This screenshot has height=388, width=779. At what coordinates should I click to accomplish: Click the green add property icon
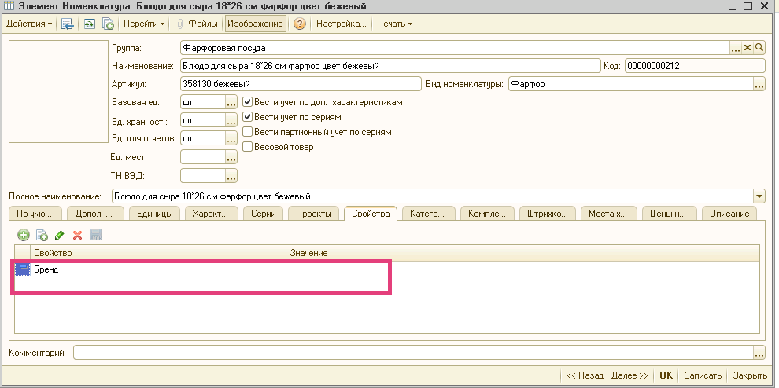coord(24,235)
